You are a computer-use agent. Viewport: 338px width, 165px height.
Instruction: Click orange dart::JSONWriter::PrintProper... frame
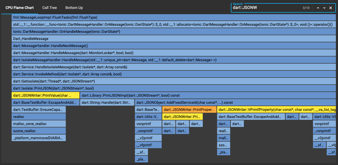[x=189, y=110]
